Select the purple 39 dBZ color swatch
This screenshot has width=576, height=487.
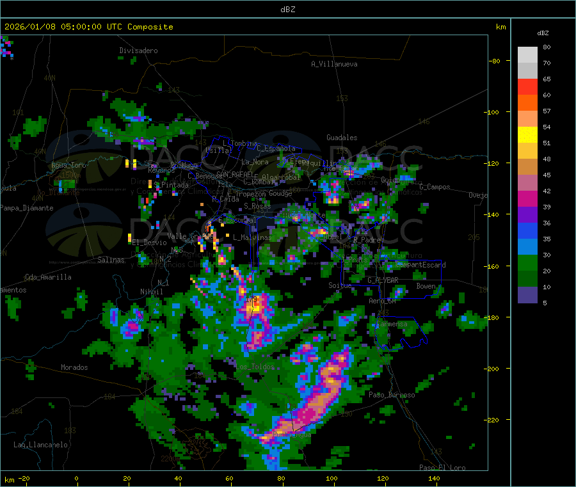(527, 214)
